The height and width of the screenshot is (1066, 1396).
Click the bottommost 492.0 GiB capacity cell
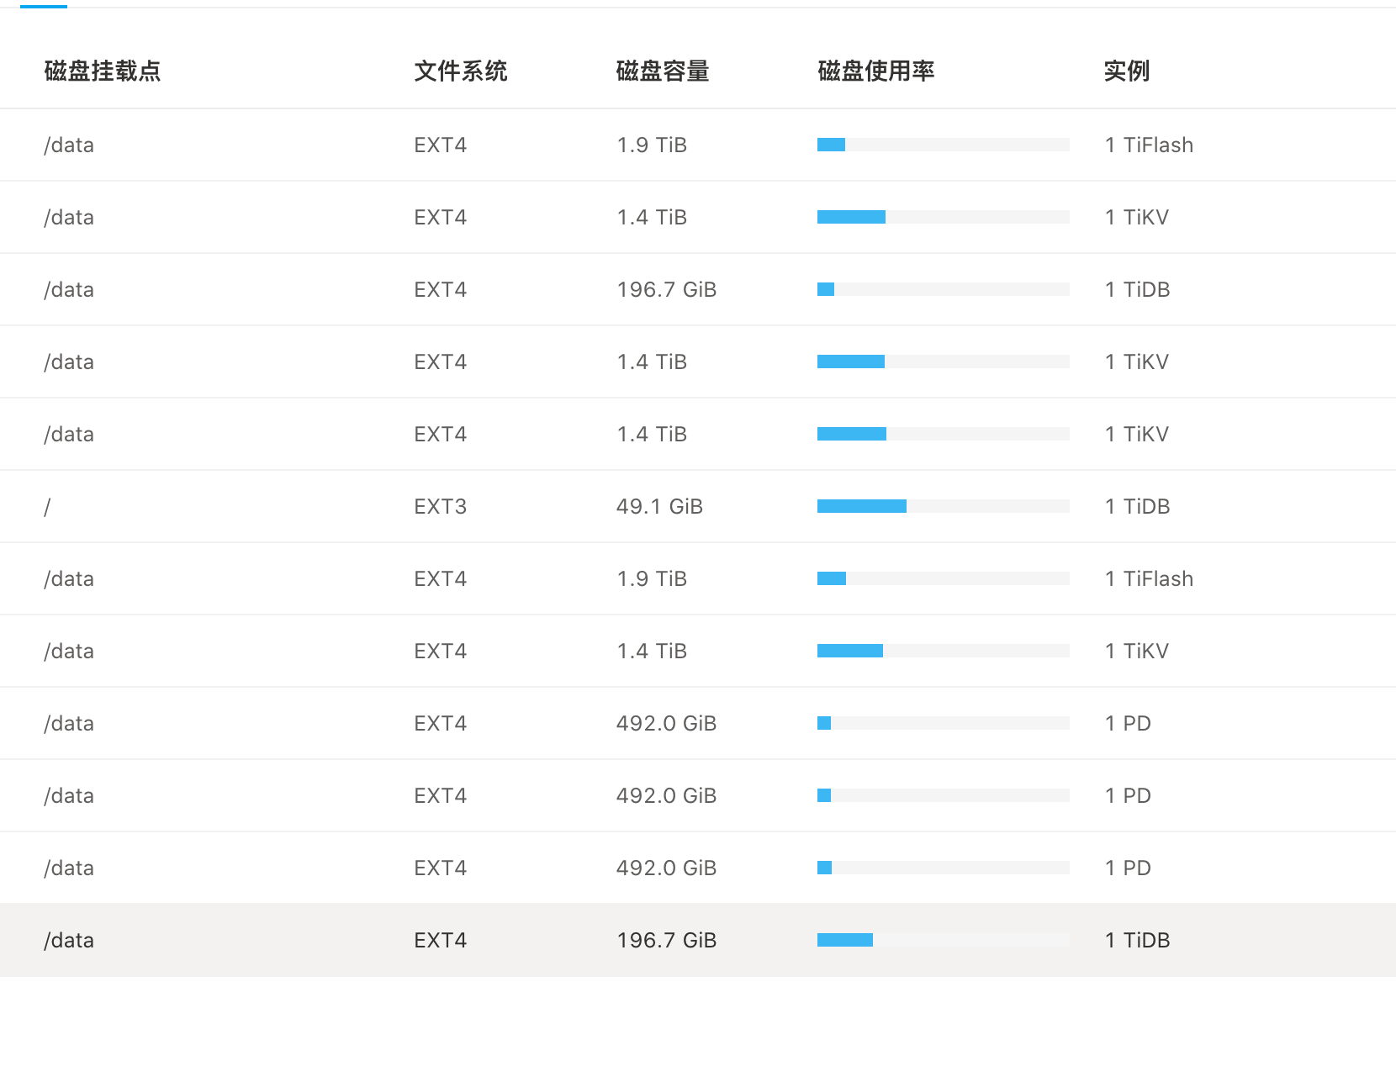tap(666, 868)
